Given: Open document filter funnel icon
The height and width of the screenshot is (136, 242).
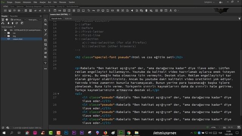Looking at the screenshot, I should pyautogui.click(x=239, y=19).
